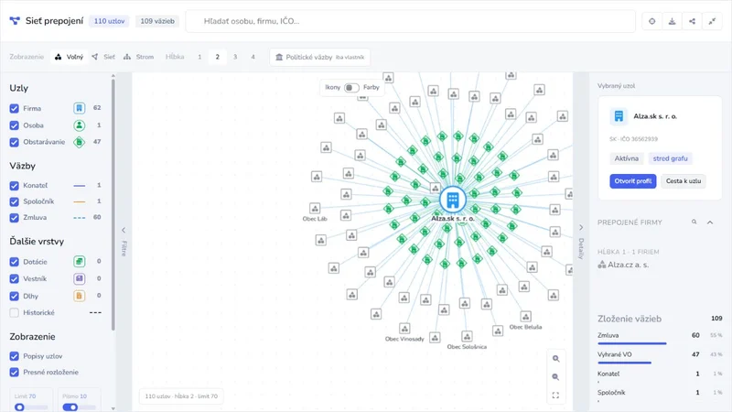Uncheck the Konateľ relation filter
Image resolution: width=732 pixels, height=412 pixels.
(14, 186)
